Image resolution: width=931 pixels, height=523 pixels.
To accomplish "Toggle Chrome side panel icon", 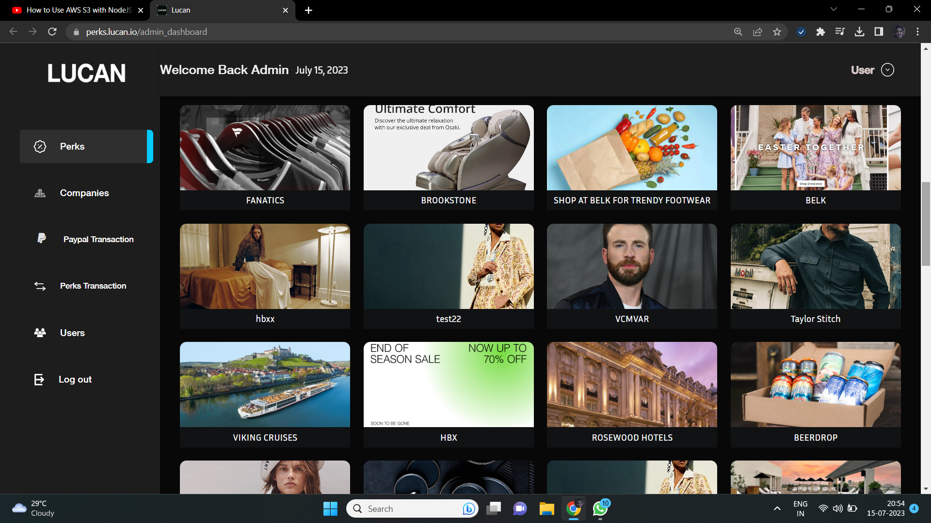I will click(x=879, y=31).
